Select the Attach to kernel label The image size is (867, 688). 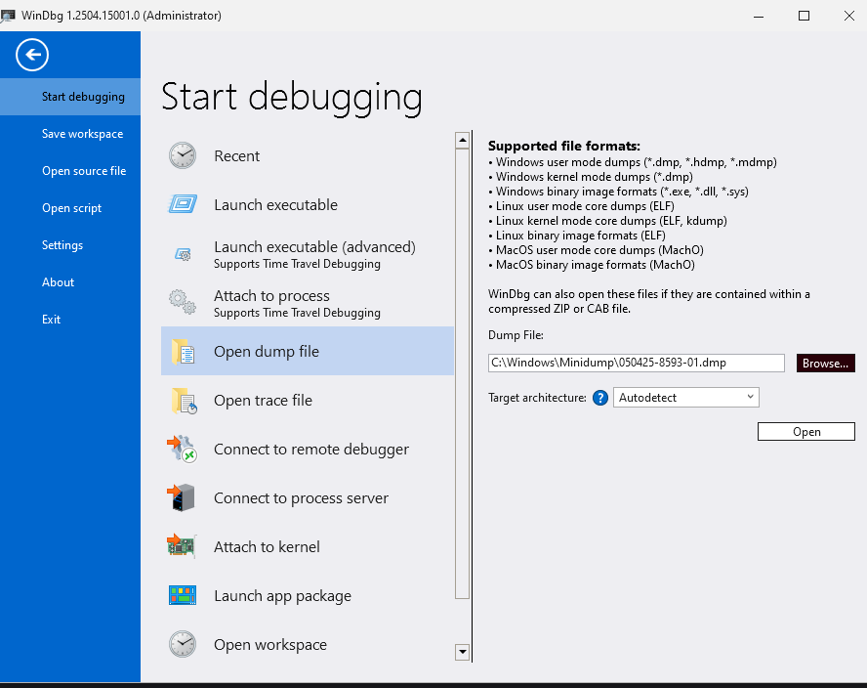coord(268,547)
